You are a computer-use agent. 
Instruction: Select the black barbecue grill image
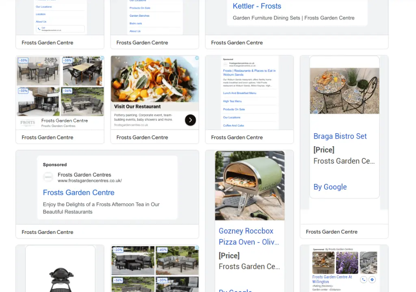point(61,279)
